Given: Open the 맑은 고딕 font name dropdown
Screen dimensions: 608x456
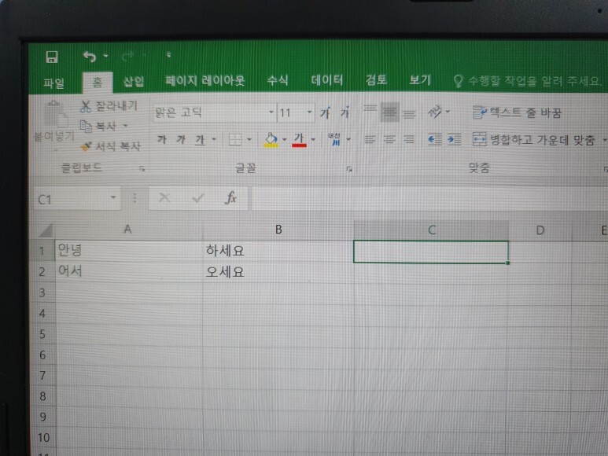Looking at the screenshot, I should tap(271, 112).
